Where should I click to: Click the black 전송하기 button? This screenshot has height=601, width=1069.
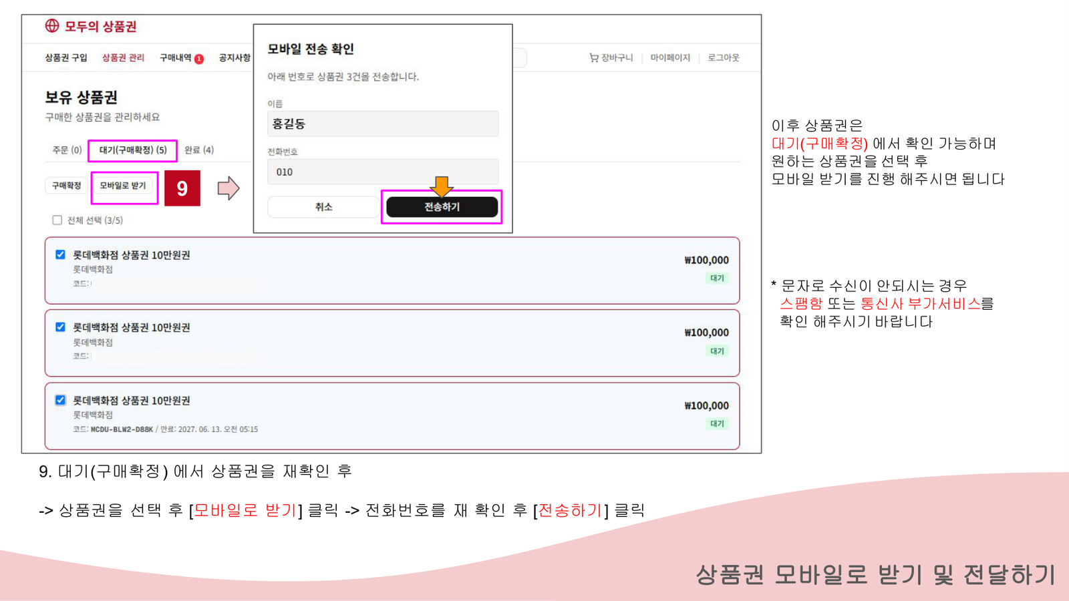click(x=442, y=207)
